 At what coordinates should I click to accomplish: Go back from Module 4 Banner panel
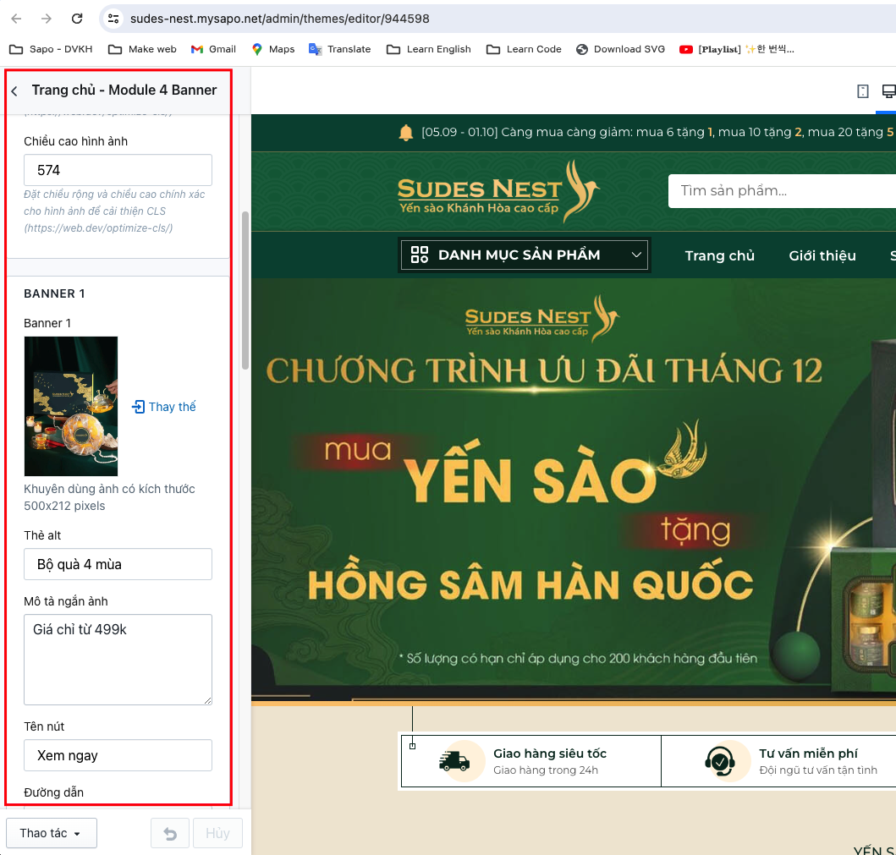(14, 90)
